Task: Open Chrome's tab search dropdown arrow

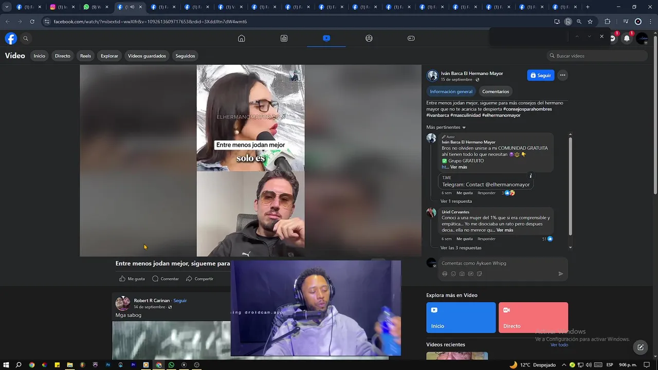Action: tap(7, 7)
